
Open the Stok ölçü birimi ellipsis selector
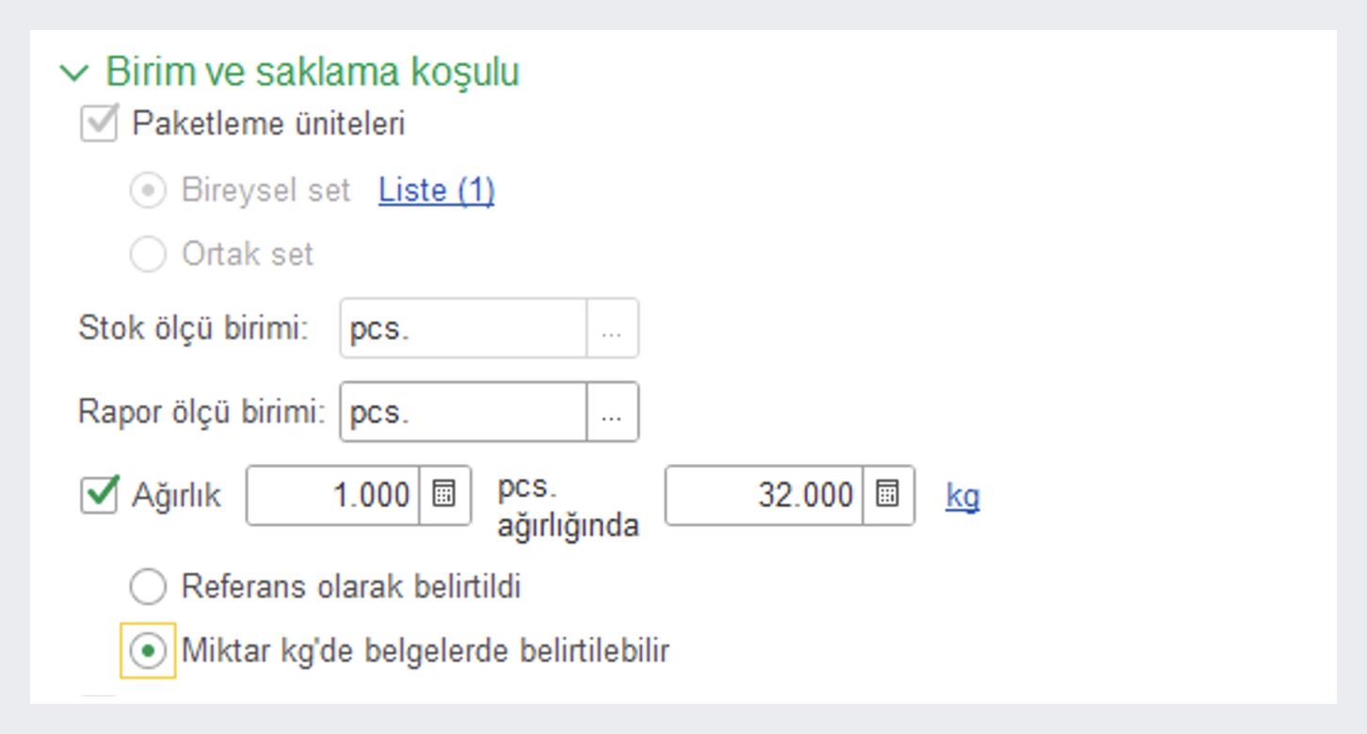[613, 328]
